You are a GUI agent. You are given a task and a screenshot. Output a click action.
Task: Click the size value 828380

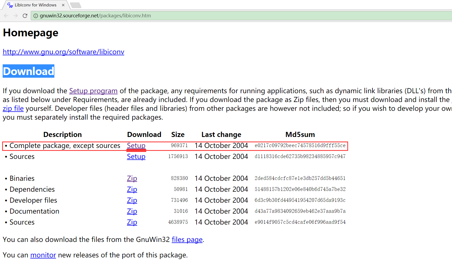(179, 178)
